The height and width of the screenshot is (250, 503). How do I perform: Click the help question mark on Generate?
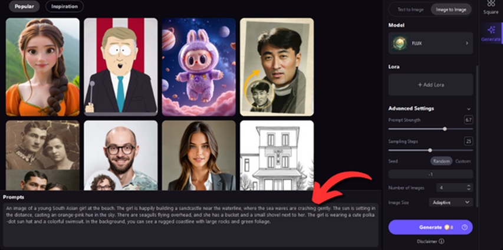click(x=464, y=227)
